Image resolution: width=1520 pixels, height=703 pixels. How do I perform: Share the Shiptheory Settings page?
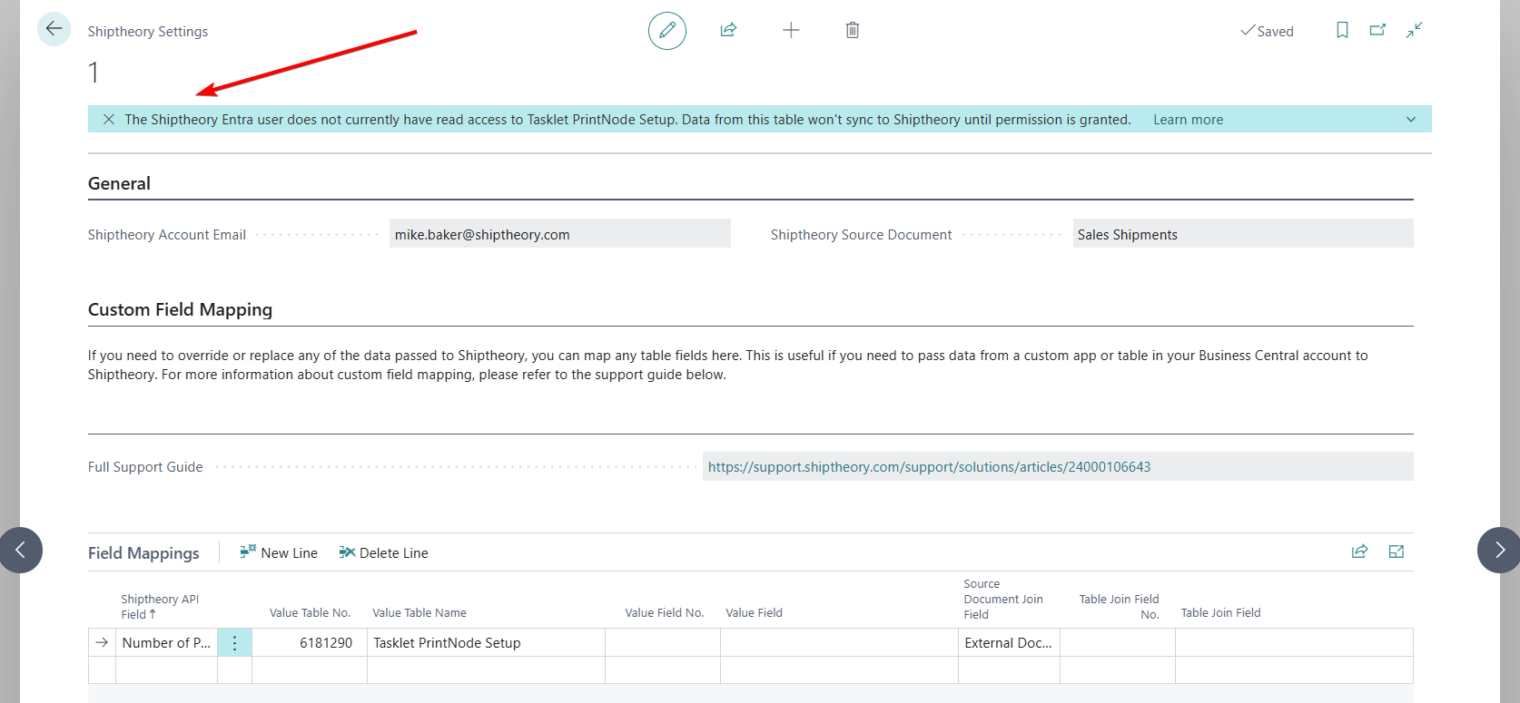pyautogui.click(x=728, y=30)
